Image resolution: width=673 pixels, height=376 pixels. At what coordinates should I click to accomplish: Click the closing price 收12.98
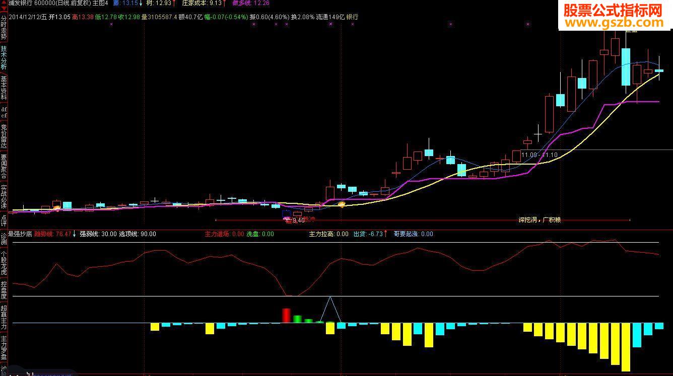click(x=129, y=17)
